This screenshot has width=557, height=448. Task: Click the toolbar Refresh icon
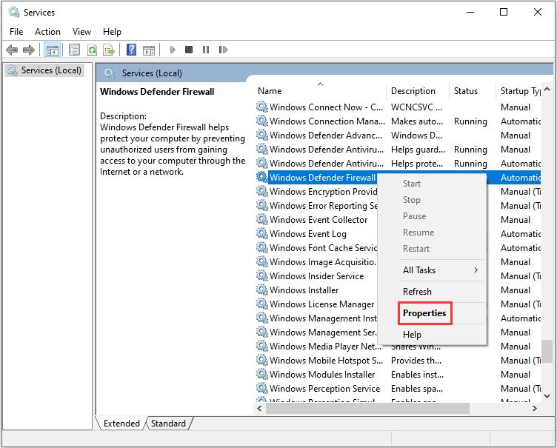(x=92, y=50)
